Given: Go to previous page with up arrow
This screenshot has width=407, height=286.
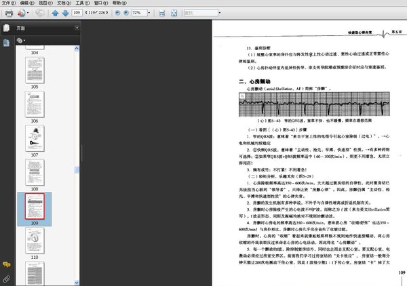Looking at the screenshot, I should pyautogui.click(x=55, y=13).
